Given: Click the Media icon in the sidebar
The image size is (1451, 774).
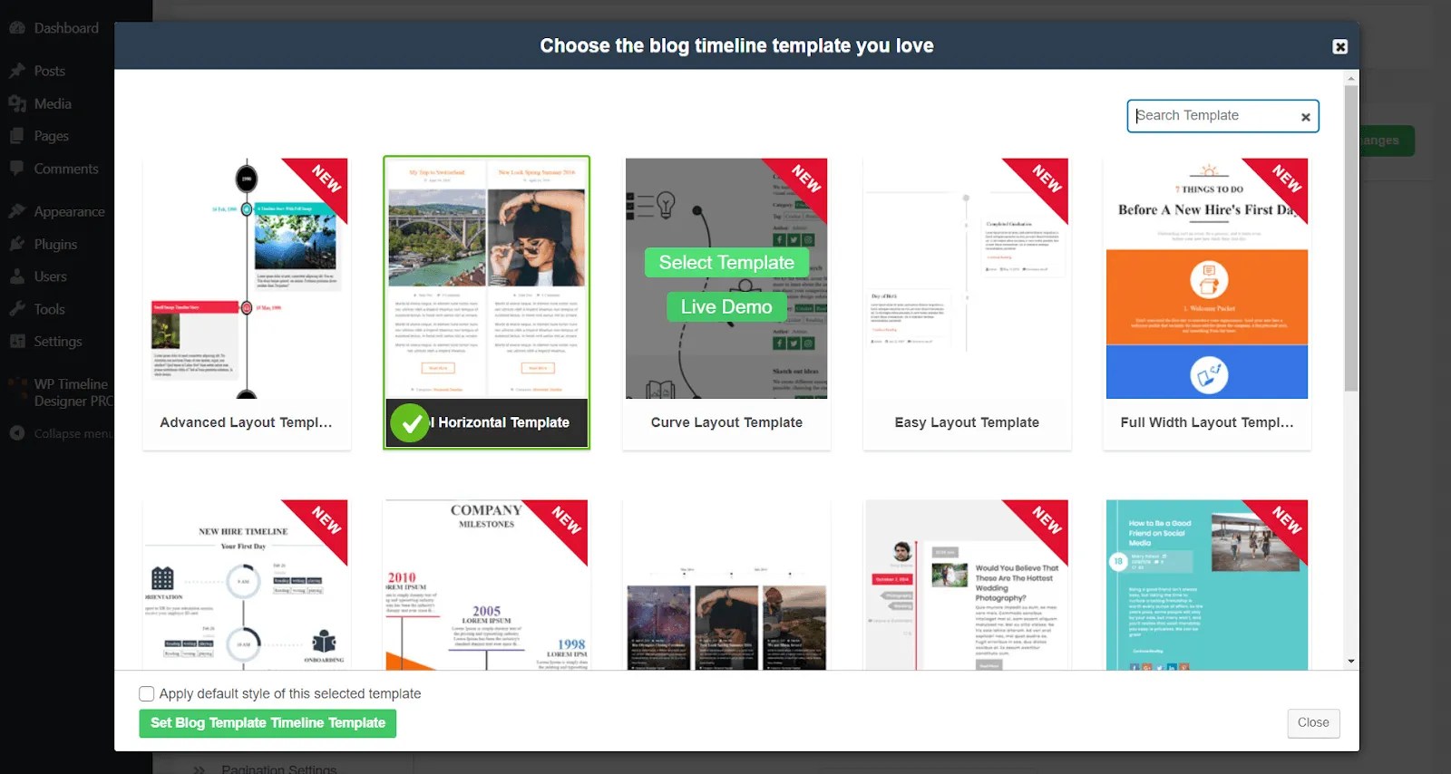Looking at the screenshot, I should tap(17, 103).
